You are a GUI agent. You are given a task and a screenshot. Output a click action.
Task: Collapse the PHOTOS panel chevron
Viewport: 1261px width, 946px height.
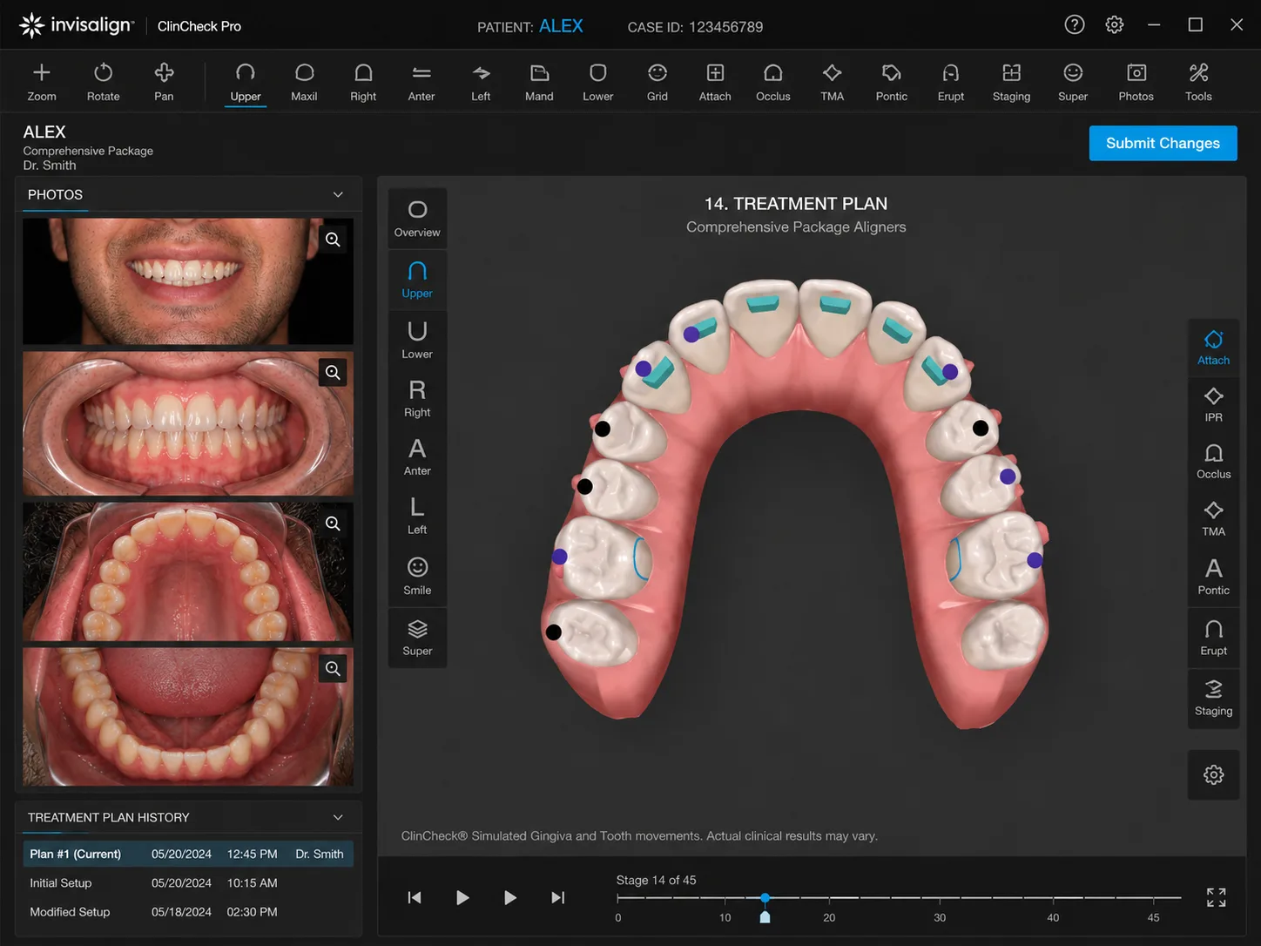pyautogui.click(x=338, y=194)
